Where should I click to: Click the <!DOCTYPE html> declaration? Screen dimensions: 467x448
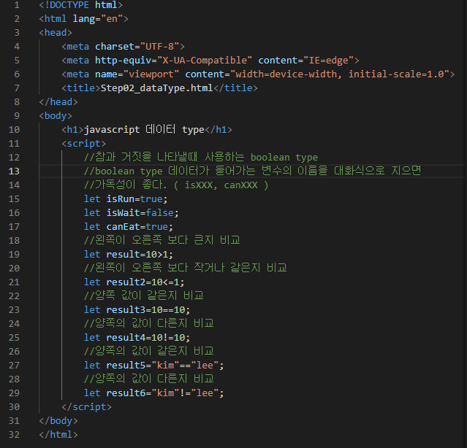pyautogui.click(x=80, y=5)
